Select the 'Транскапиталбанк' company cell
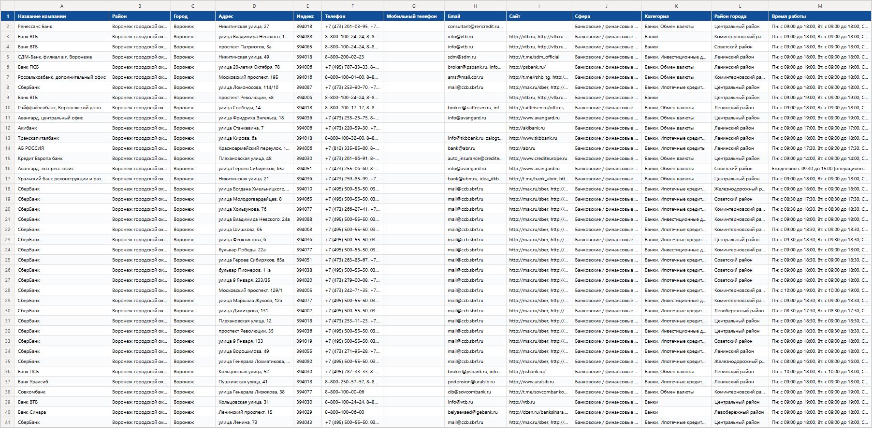 coord(62,138)
